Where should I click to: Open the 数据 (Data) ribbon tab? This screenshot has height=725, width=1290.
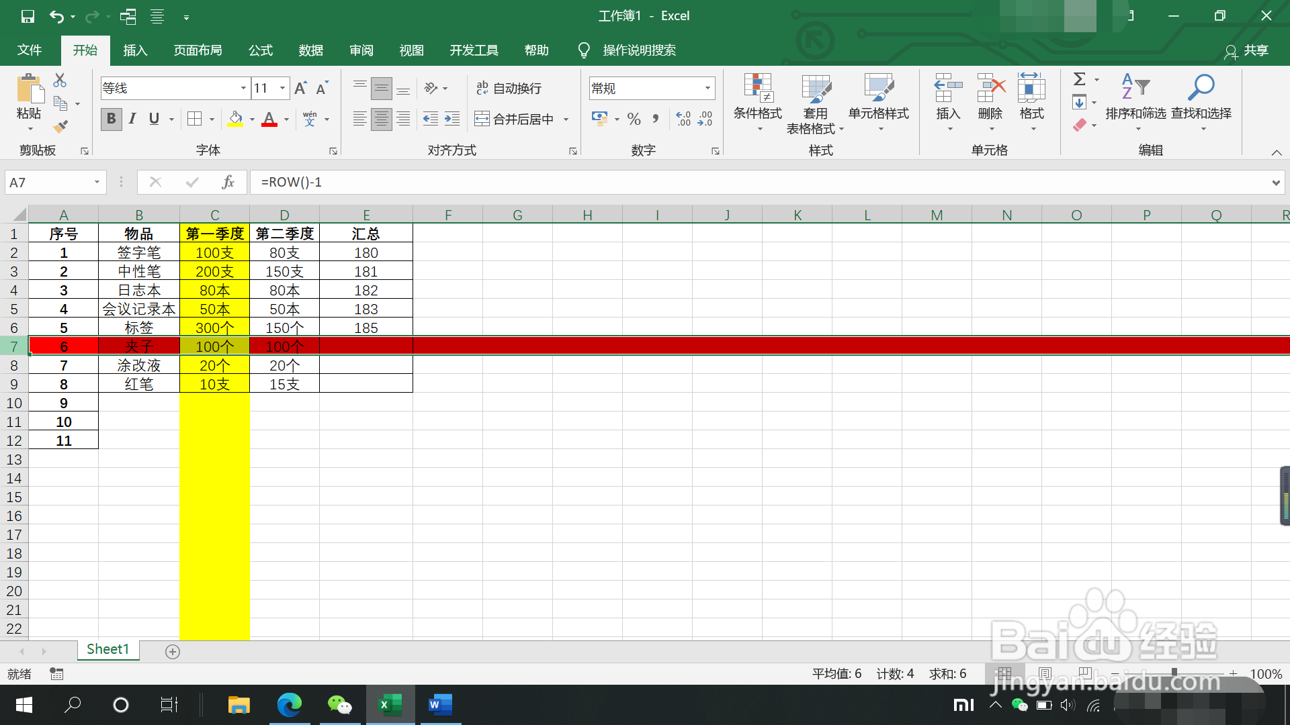310,50
